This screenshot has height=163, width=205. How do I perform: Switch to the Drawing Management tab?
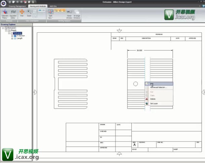17,6
